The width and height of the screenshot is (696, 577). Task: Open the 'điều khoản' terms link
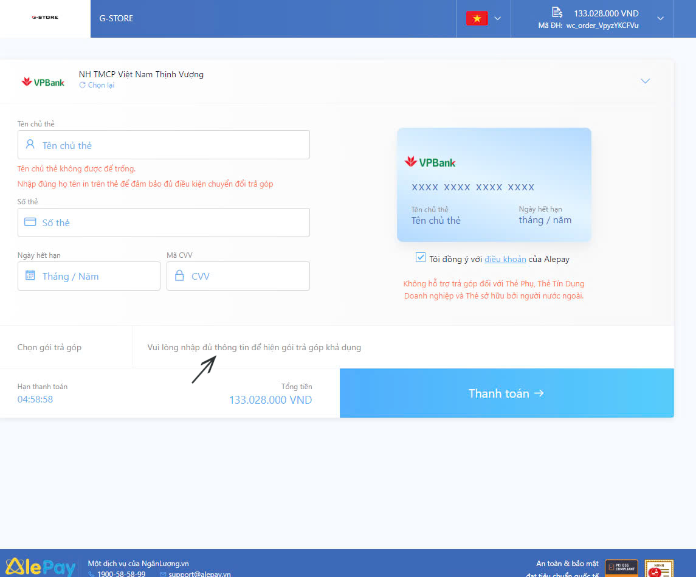pos(505,259)
